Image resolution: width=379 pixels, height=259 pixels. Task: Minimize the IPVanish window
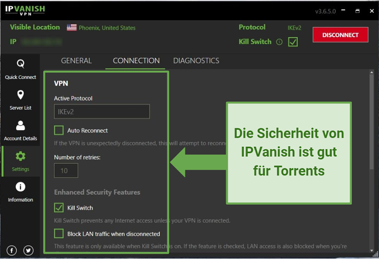[343, 11]
